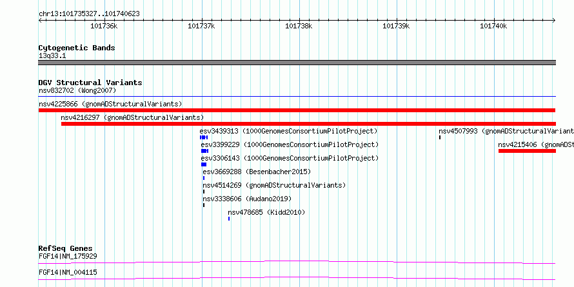This screenshot has height=287, width=574.
Task: Click the black marker under nsv3338606
Action: pyautogui.click(x=204, y=205)
